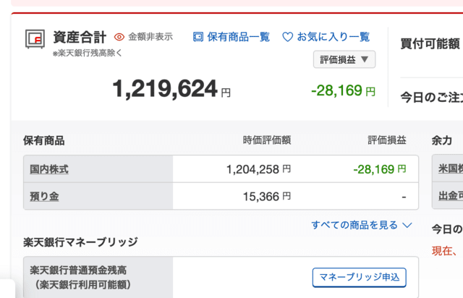
Task: Open the お気に入り一覧 link
Action: 333,37
